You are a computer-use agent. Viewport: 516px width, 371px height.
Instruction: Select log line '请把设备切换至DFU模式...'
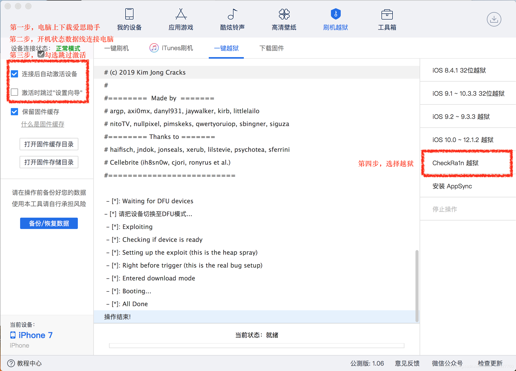point(257,214)
